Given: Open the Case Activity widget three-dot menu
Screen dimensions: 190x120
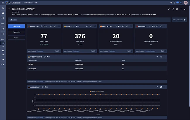Looking at the screenshot, I should click(x=166, y=87).
